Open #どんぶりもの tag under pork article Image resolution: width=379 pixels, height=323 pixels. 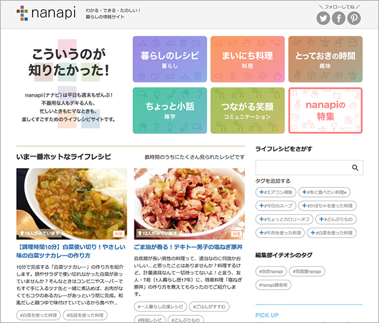coord(185,319)
